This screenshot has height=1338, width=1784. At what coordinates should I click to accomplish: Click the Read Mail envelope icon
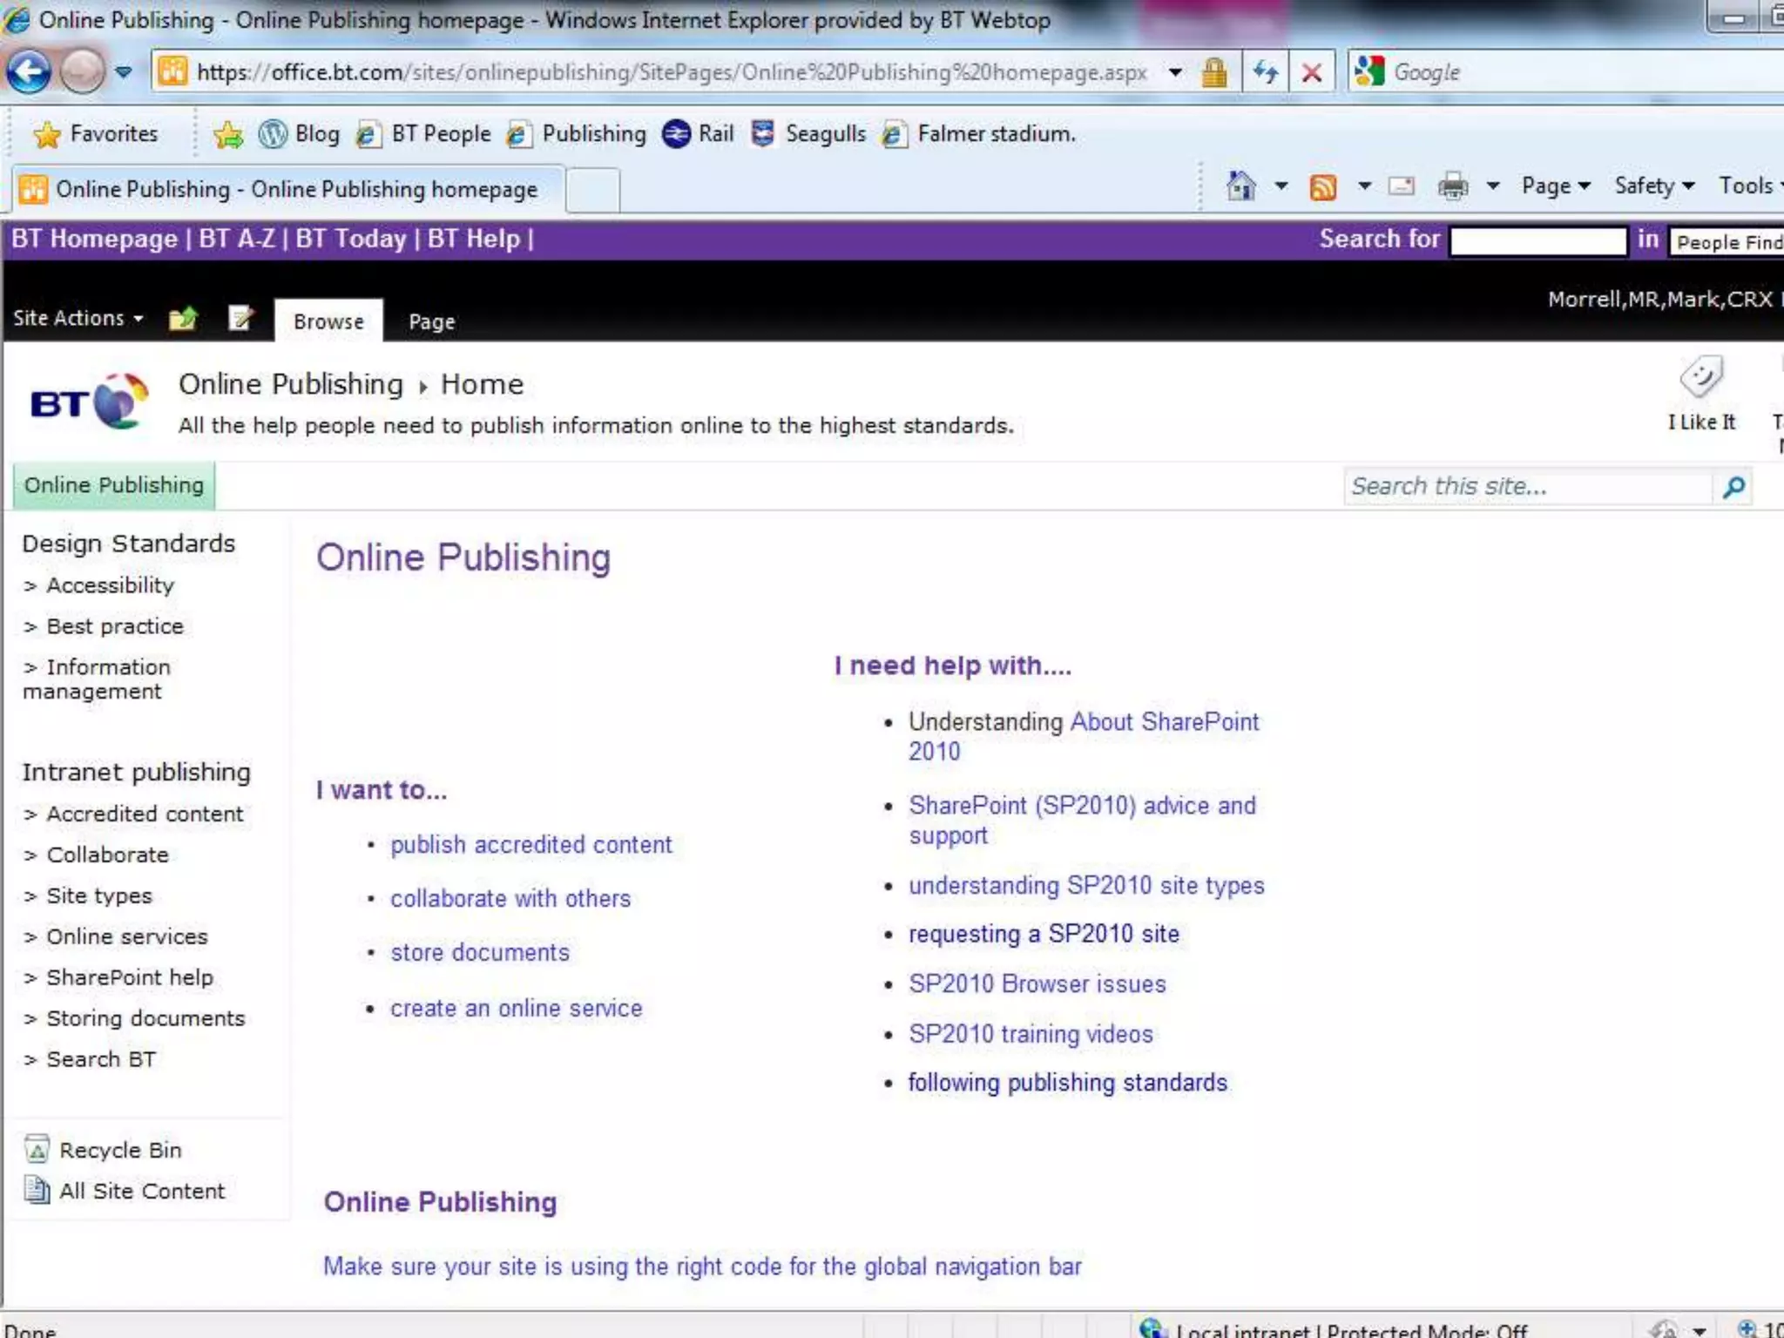click(x=1401, y=186)
